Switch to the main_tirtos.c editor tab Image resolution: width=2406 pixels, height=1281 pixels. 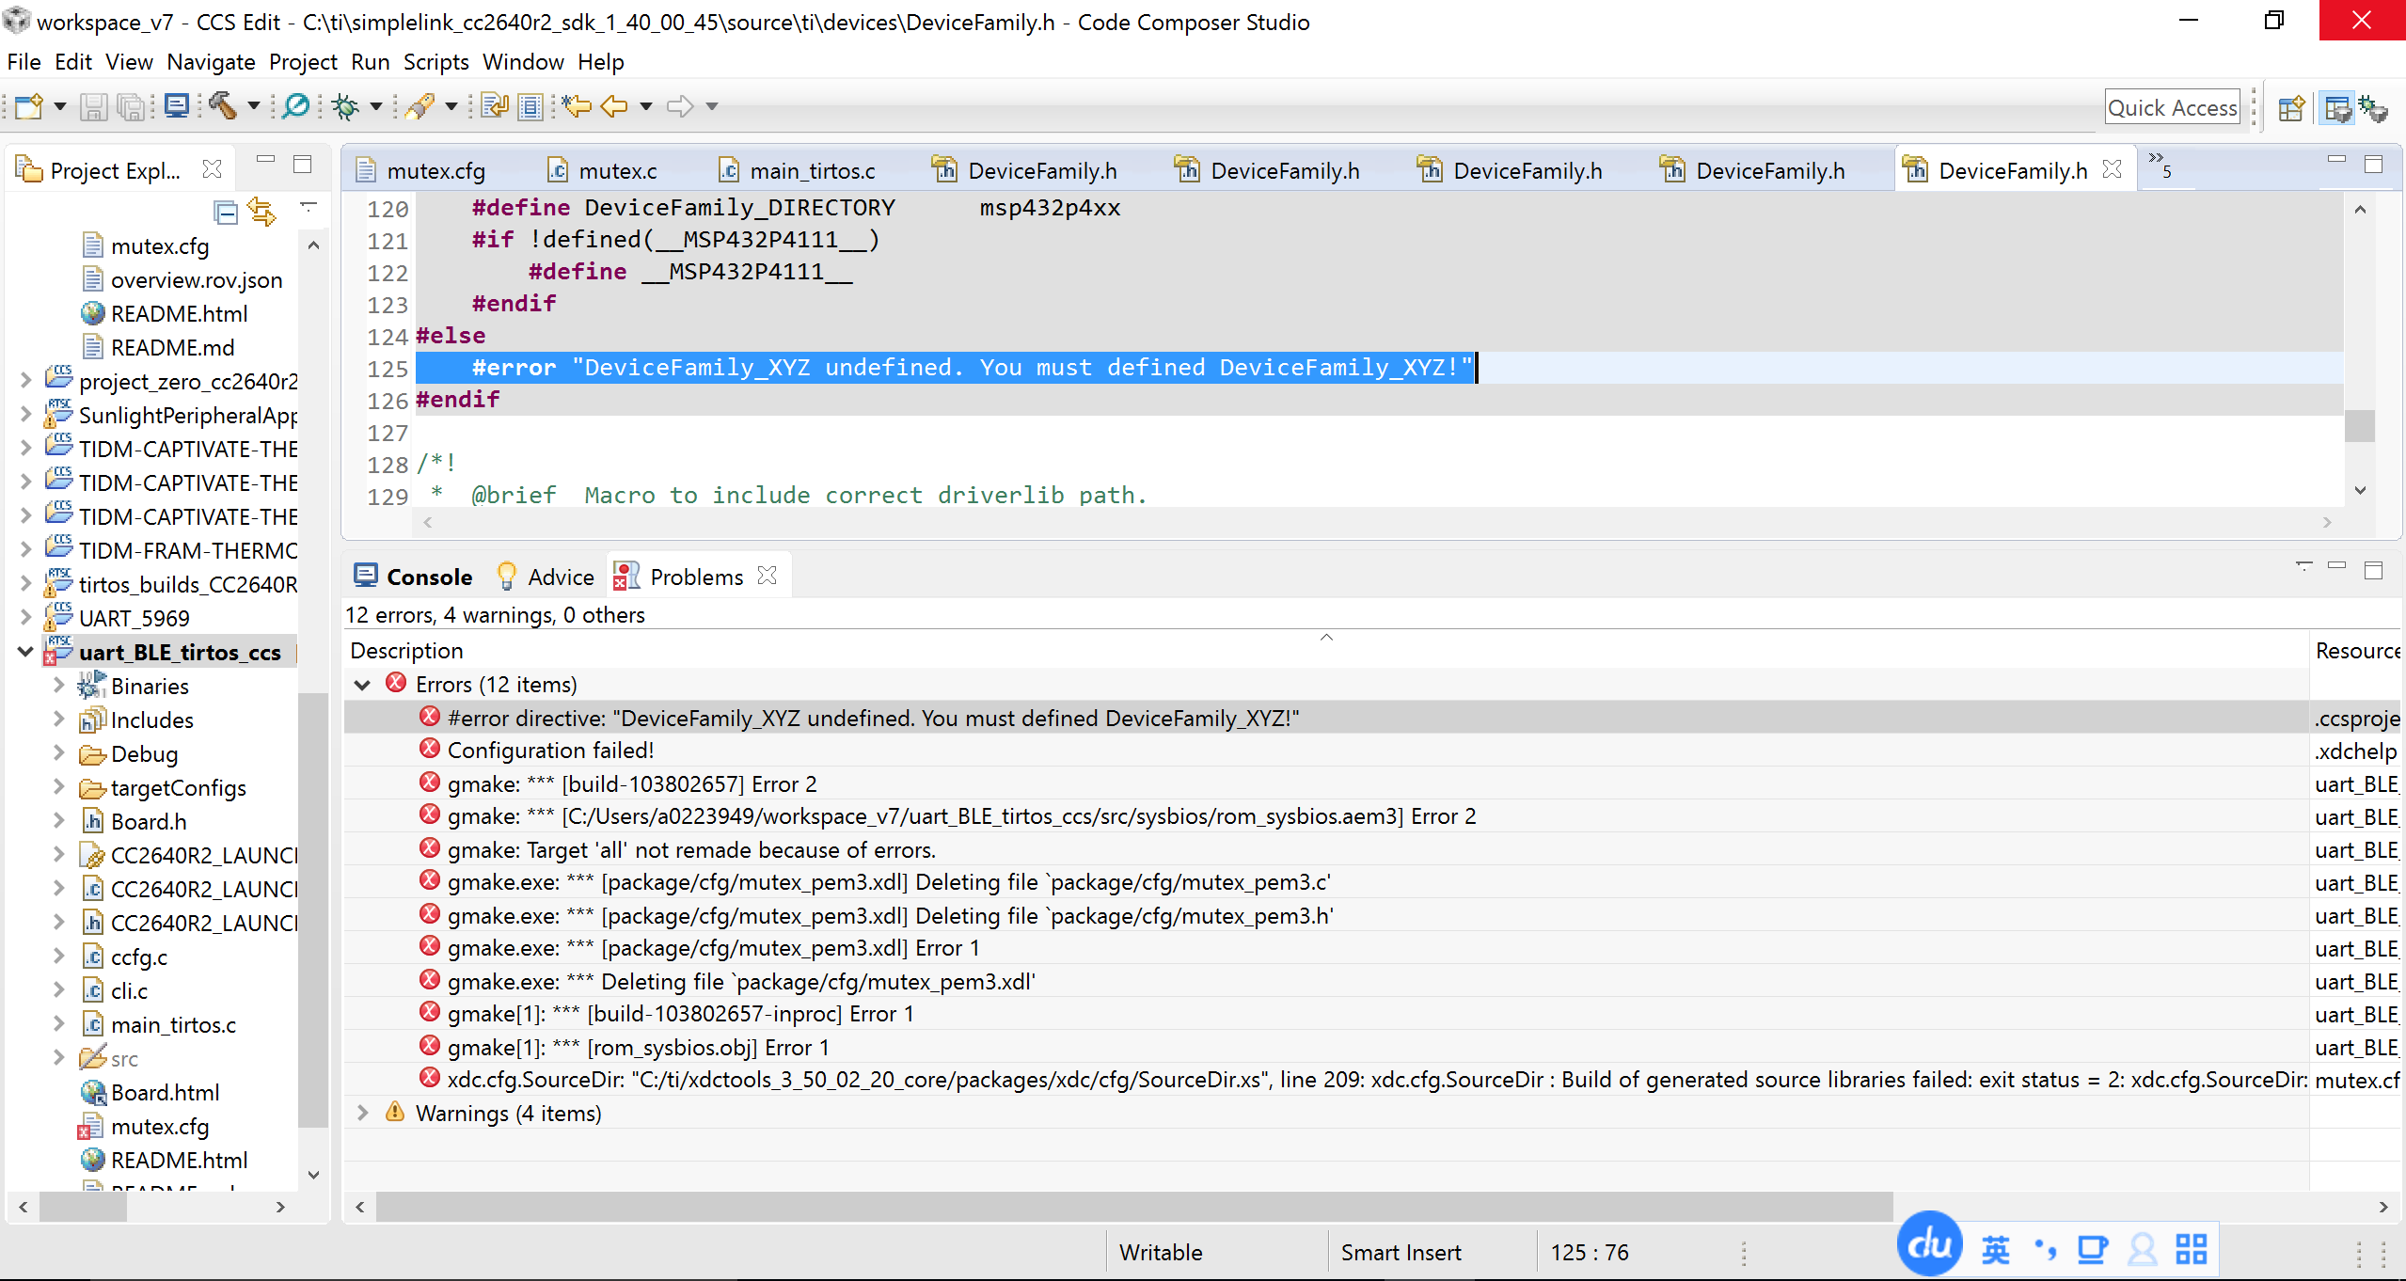(798, 170)
